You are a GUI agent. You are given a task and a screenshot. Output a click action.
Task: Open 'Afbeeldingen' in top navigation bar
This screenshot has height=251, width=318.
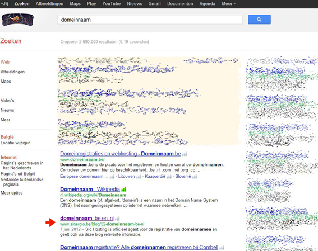tap(49, 4)
